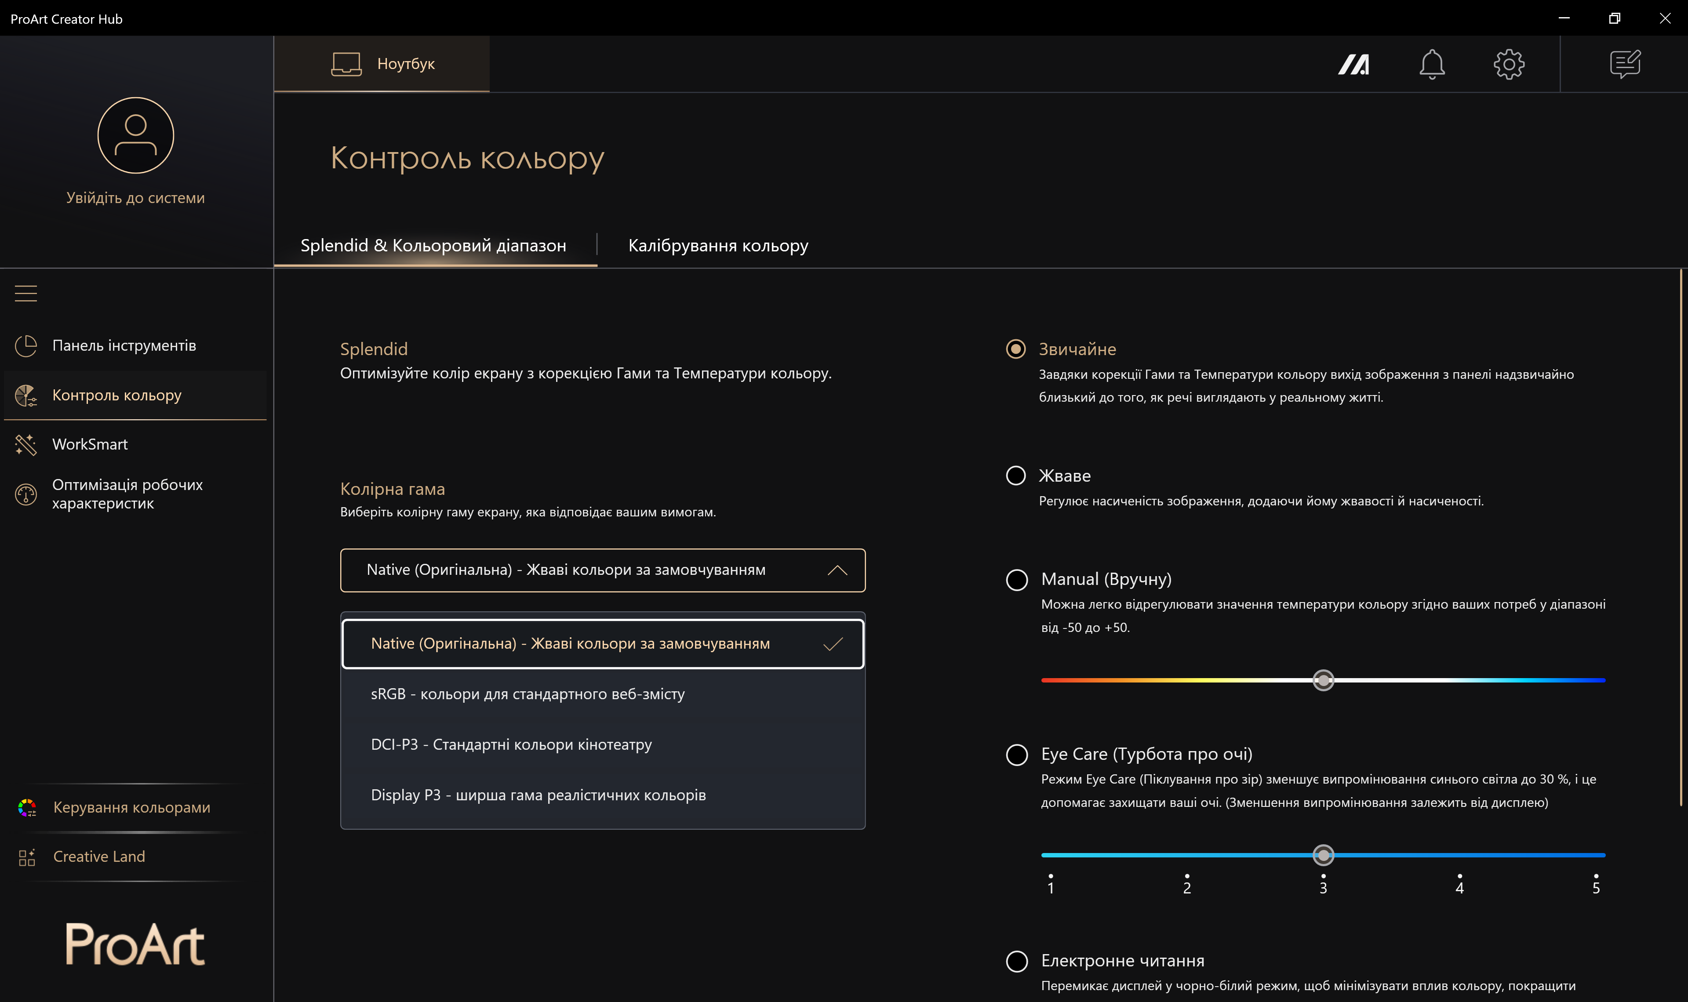
Task: Click the WorkSmart magic wand icon
Action: [25, 444]
